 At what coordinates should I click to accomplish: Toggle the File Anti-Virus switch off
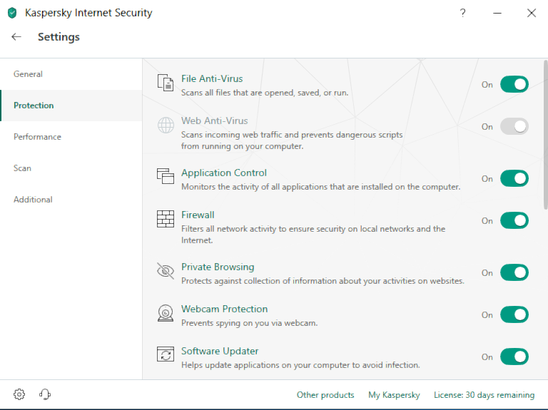514,84
